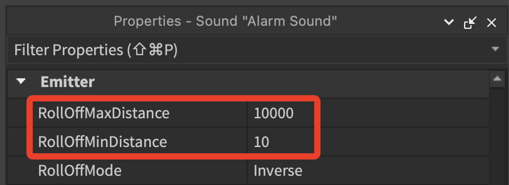This screenshot has height=185, width=509.
Task: Open the Properties panel chevron menu
Action: tap(449, 22)
